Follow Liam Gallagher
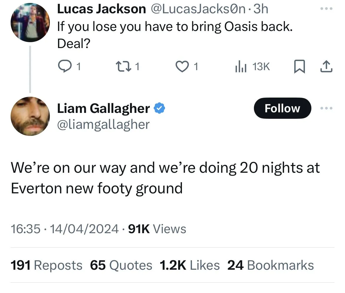The width and height of the screenshot is (345, 293). click(282, 108)
